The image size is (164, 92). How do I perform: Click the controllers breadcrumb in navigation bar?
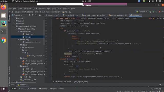coord(56,12)
